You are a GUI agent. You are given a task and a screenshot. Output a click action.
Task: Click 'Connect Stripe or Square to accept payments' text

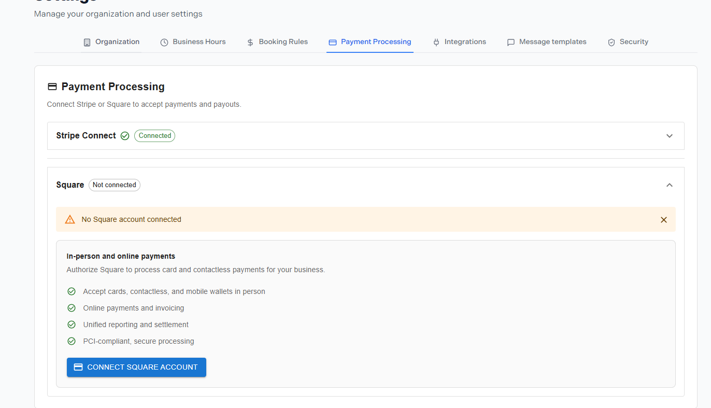144,105
